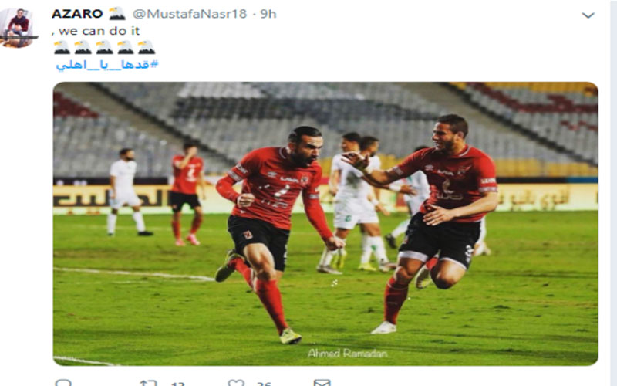Share via the envelope message icon

[322, 382]
